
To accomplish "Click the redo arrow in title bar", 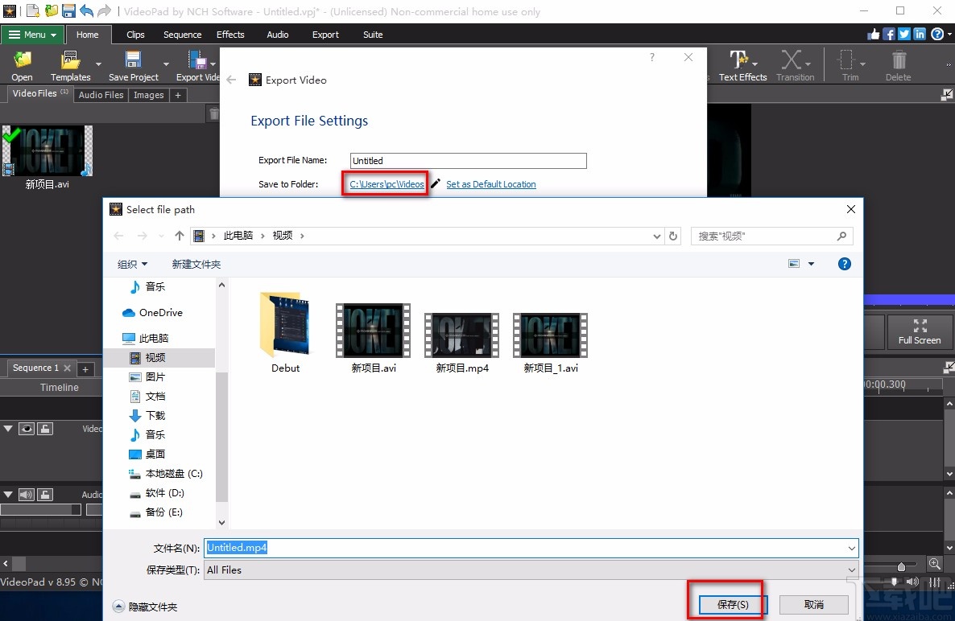I will click(104, 11).
